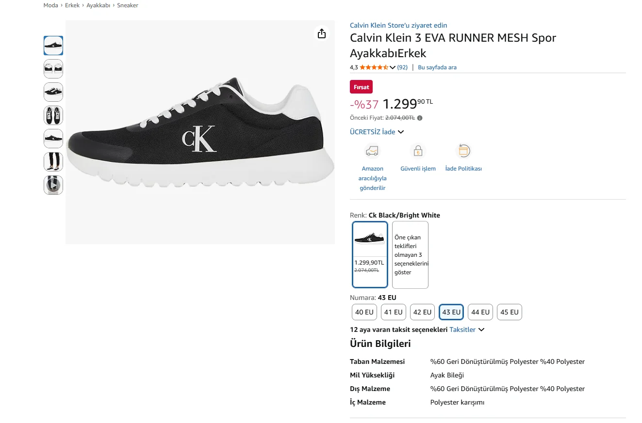Expand the Taksitler installment options
The height and width of the screenshot is (423, 642).
(x=467, y=329)
